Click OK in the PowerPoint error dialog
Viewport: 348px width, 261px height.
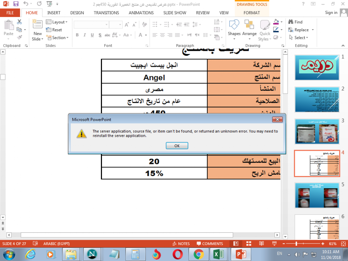tap(177, 145)
